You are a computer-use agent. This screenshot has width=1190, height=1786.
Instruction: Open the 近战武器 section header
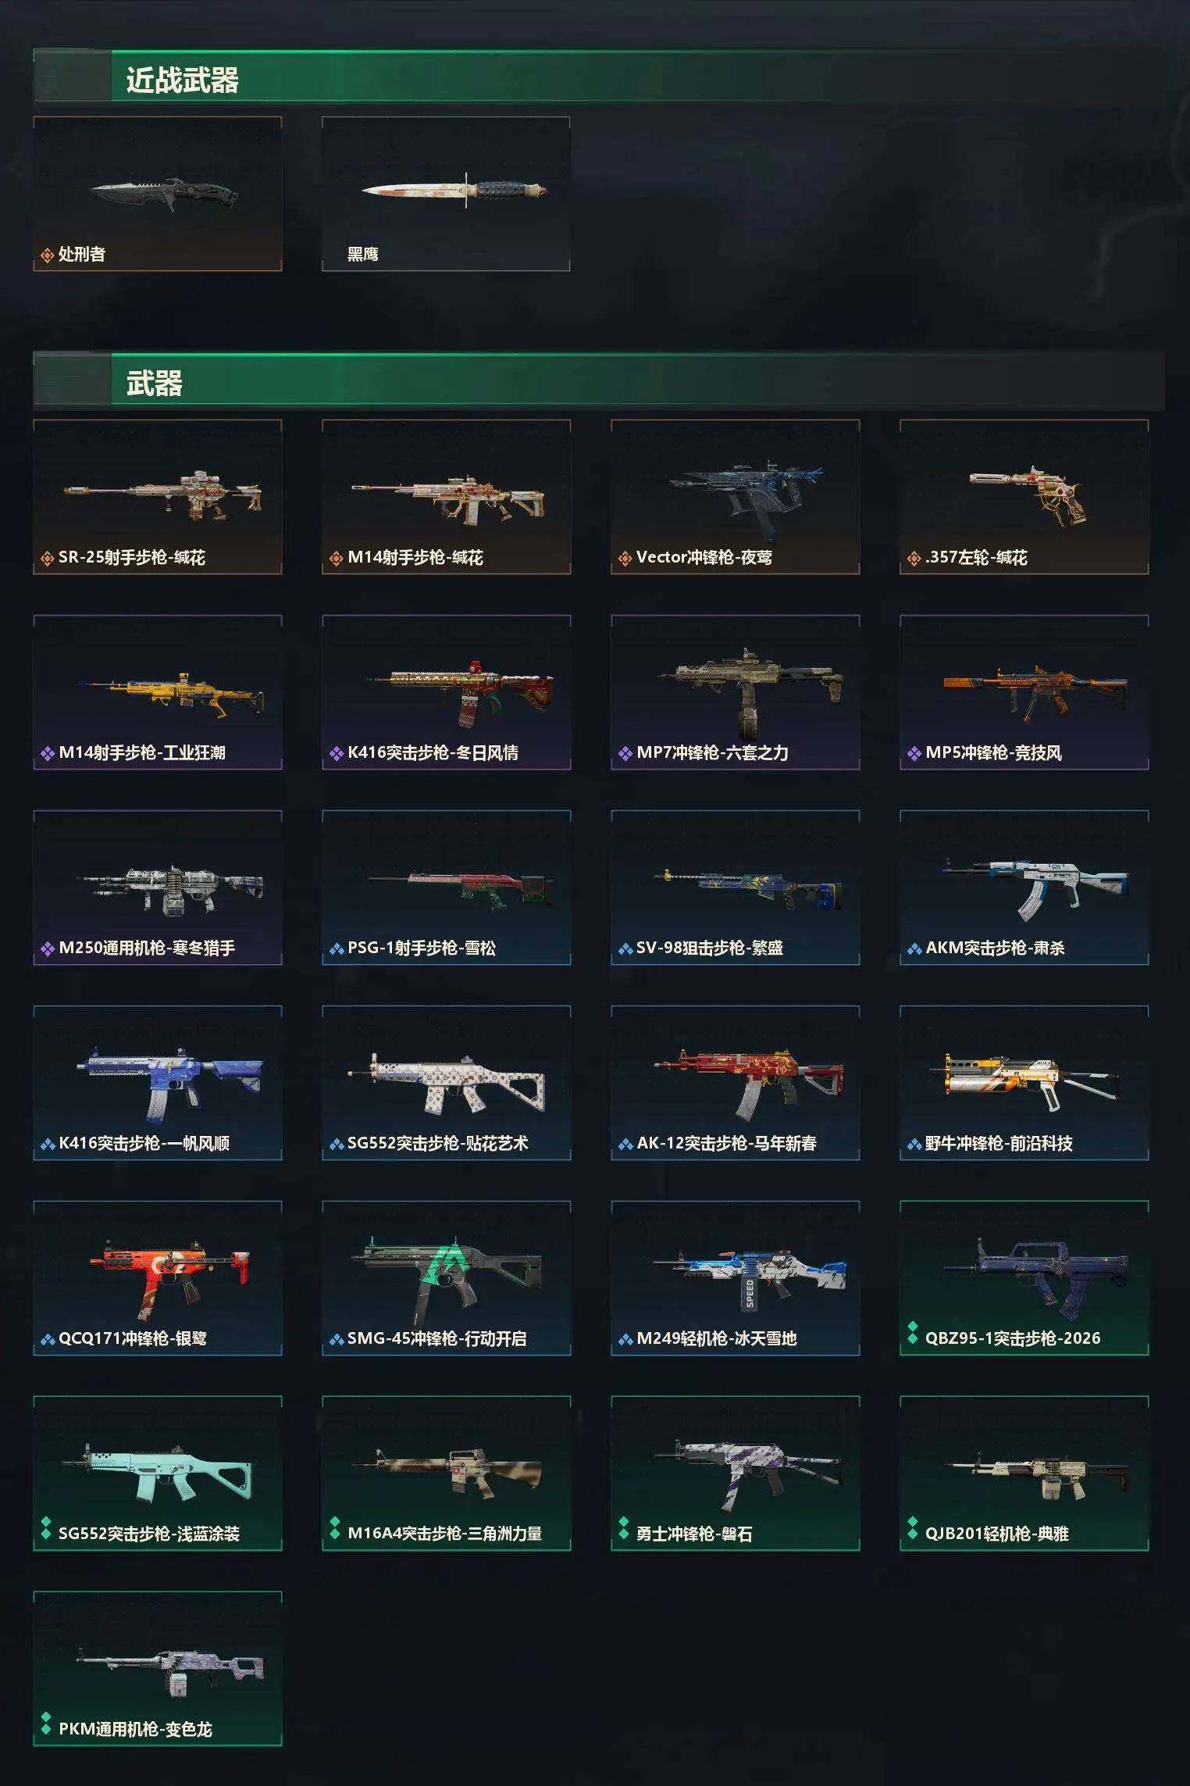pyautogui.click(x=599, y=77)
